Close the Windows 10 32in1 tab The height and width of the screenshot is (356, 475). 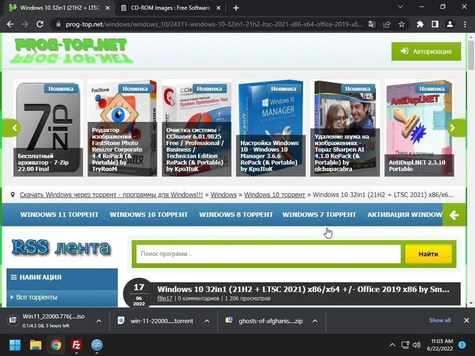108,8
